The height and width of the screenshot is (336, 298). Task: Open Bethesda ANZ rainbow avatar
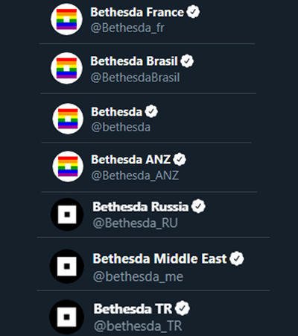pos(68,167)
